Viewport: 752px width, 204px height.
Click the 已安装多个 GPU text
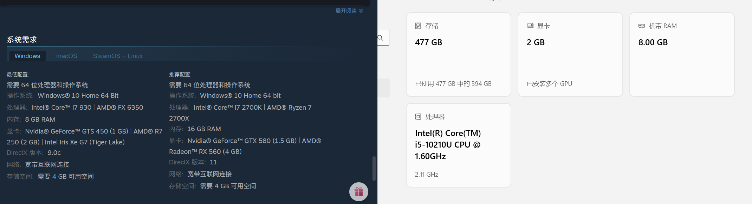[549, 84]
